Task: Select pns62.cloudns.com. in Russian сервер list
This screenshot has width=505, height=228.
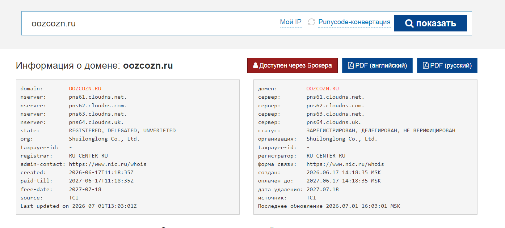Action: tap(335, 106)
